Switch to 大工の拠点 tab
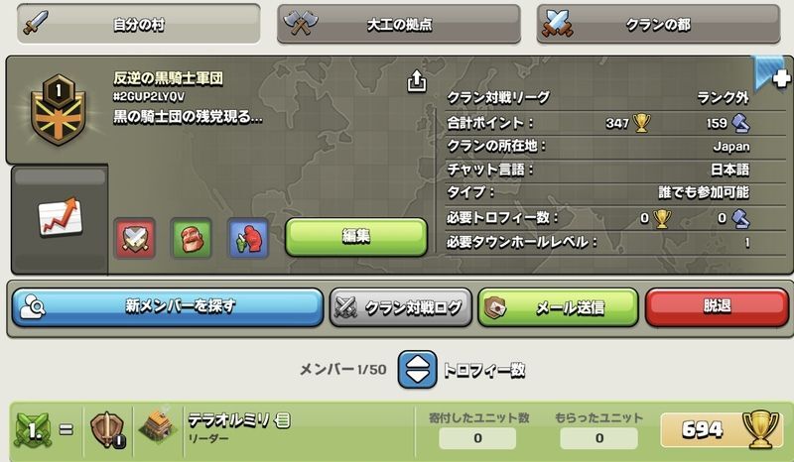 coord(399,24)
